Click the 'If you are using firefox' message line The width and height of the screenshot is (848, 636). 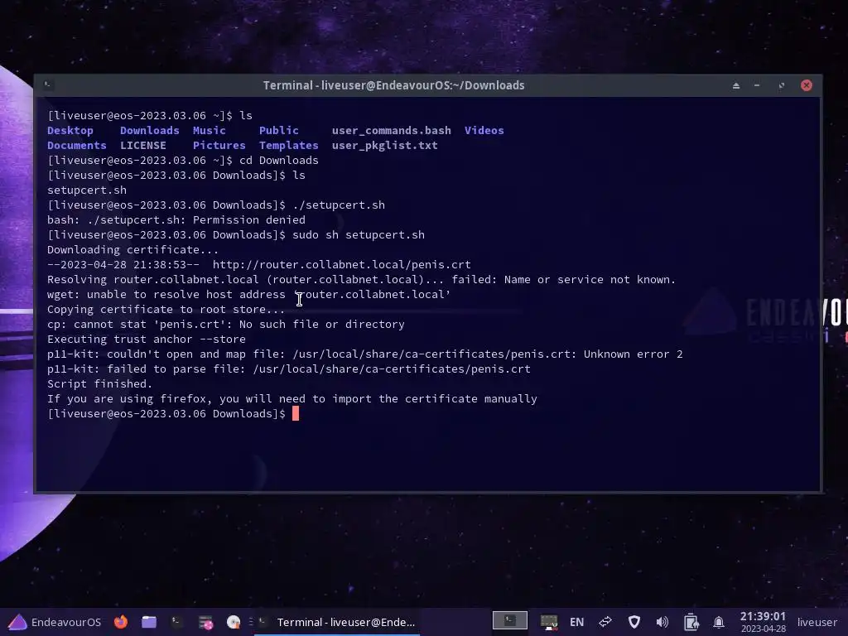coord(292,398)
